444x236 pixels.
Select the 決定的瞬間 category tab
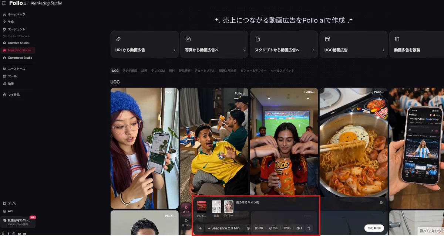click(x=130, y=71)
